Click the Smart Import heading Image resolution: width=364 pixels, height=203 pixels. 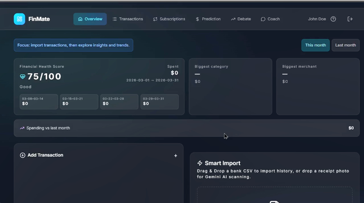click(x=222, y=163)
